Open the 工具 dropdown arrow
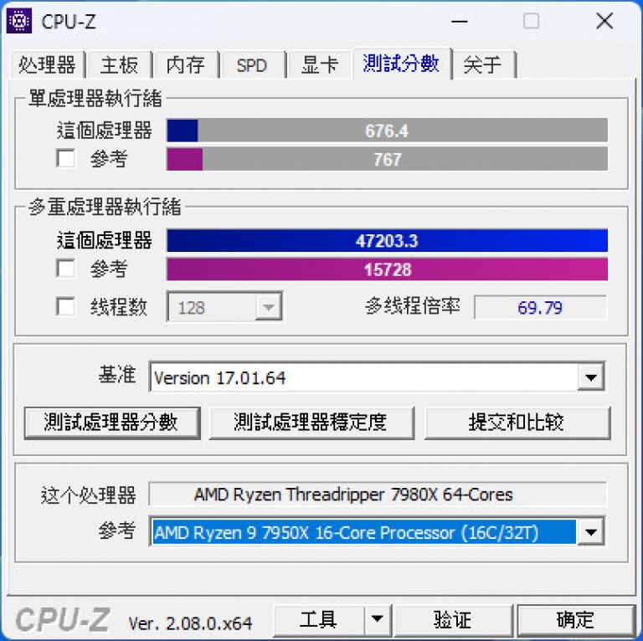The height and width of the screenshot is (641, 643). tap(378, 619)
